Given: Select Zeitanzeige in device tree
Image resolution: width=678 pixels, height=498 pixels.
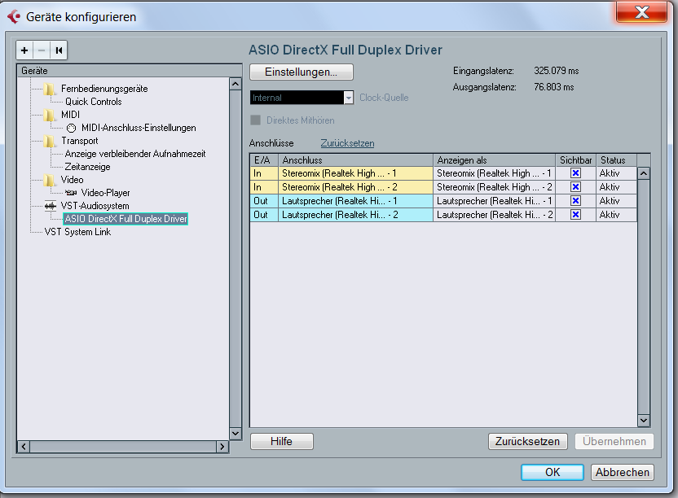Looking at the screenshot, I should point(87,167).
